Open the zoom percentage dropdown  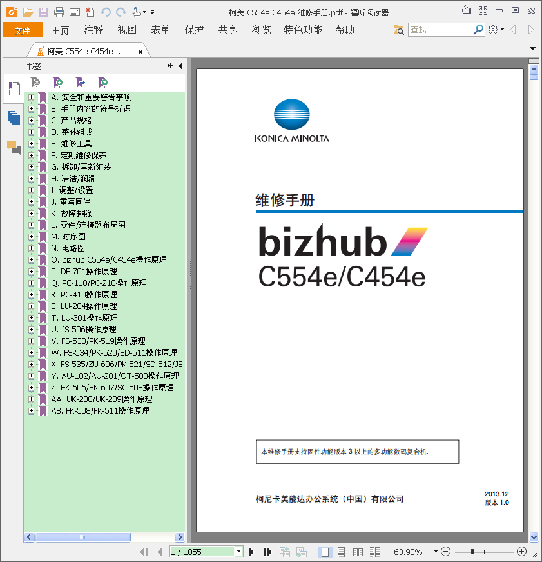click(x=436, y=551)
